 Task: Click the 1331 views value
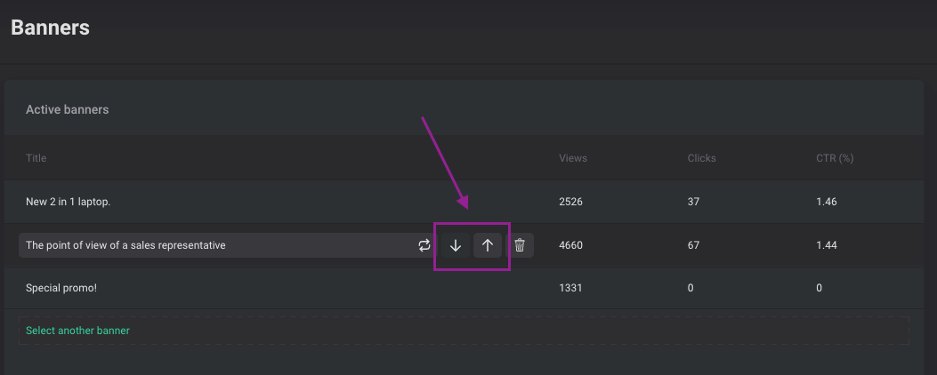tap(570, 288)
